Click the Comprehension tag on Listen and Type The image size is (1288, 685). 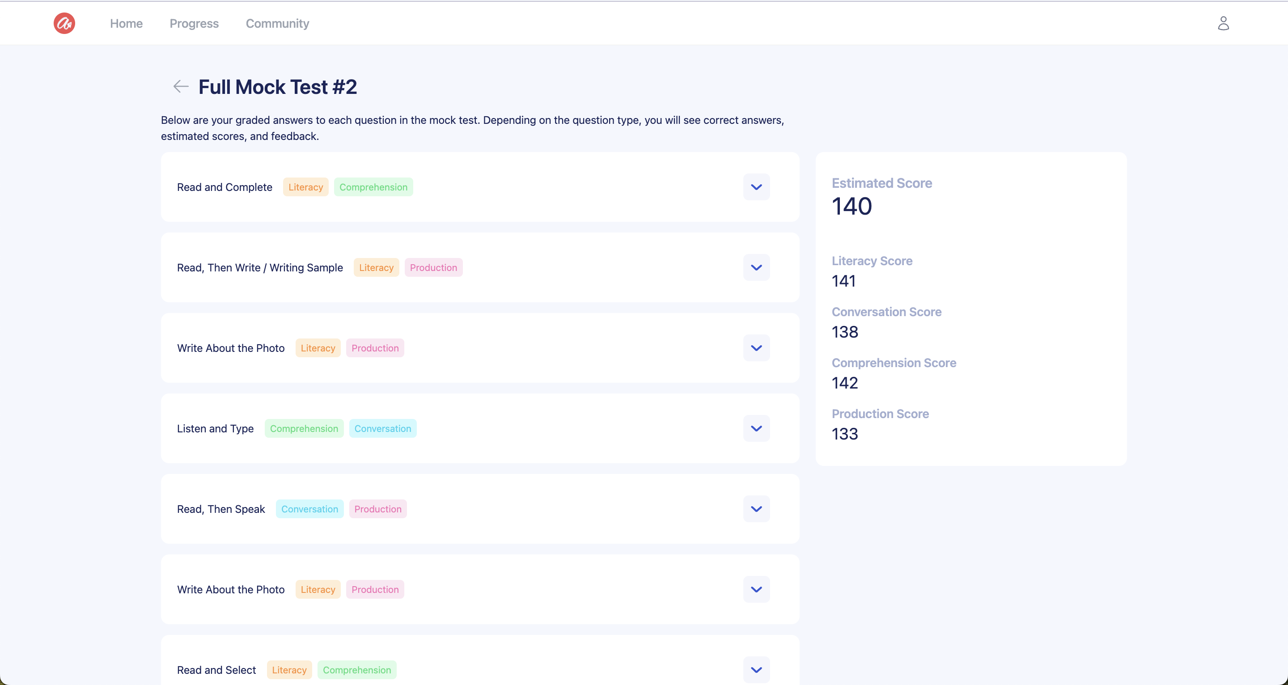[304, 428]
